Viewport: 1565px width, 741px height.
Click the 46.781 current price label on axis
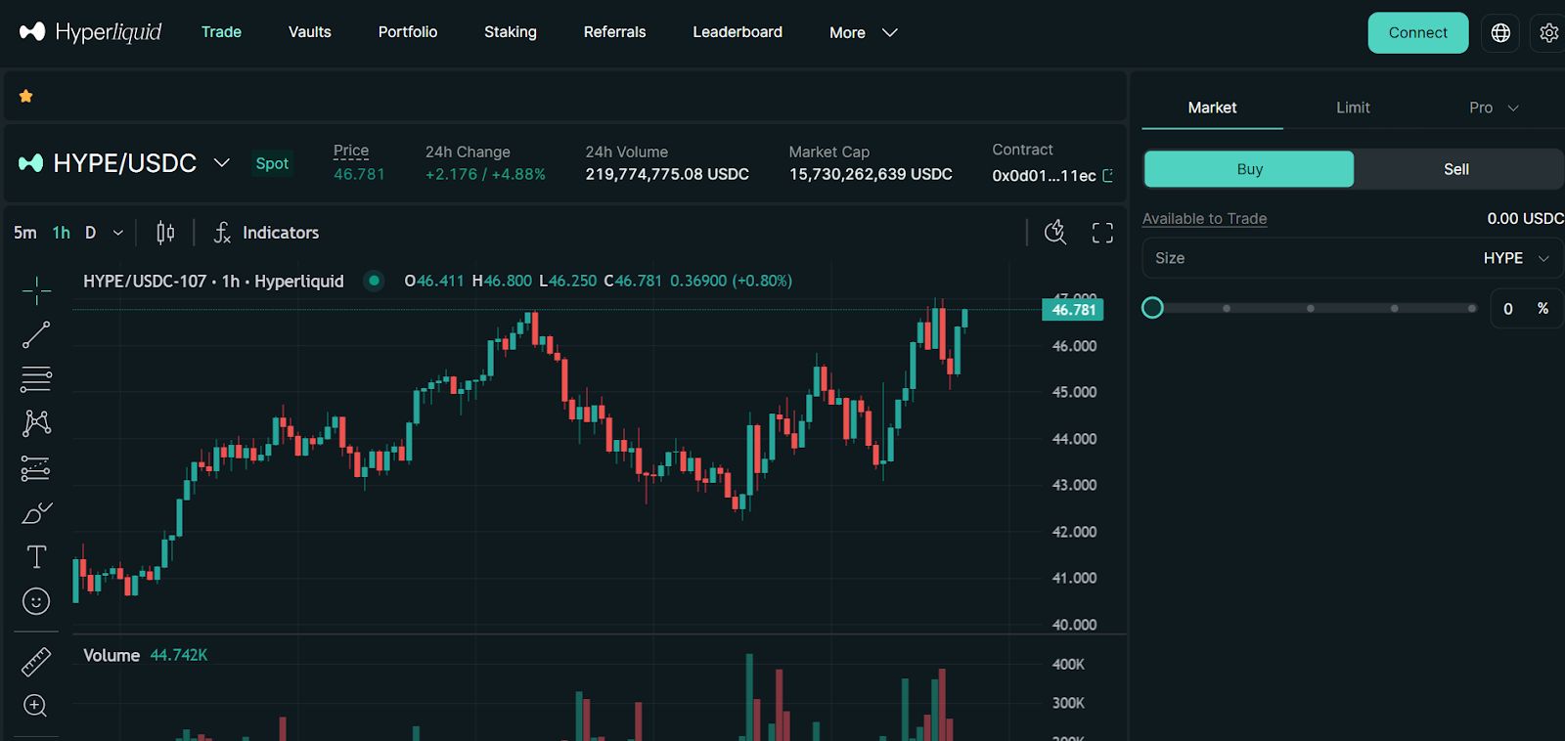pyautogui.click(x=1073, y=310)
